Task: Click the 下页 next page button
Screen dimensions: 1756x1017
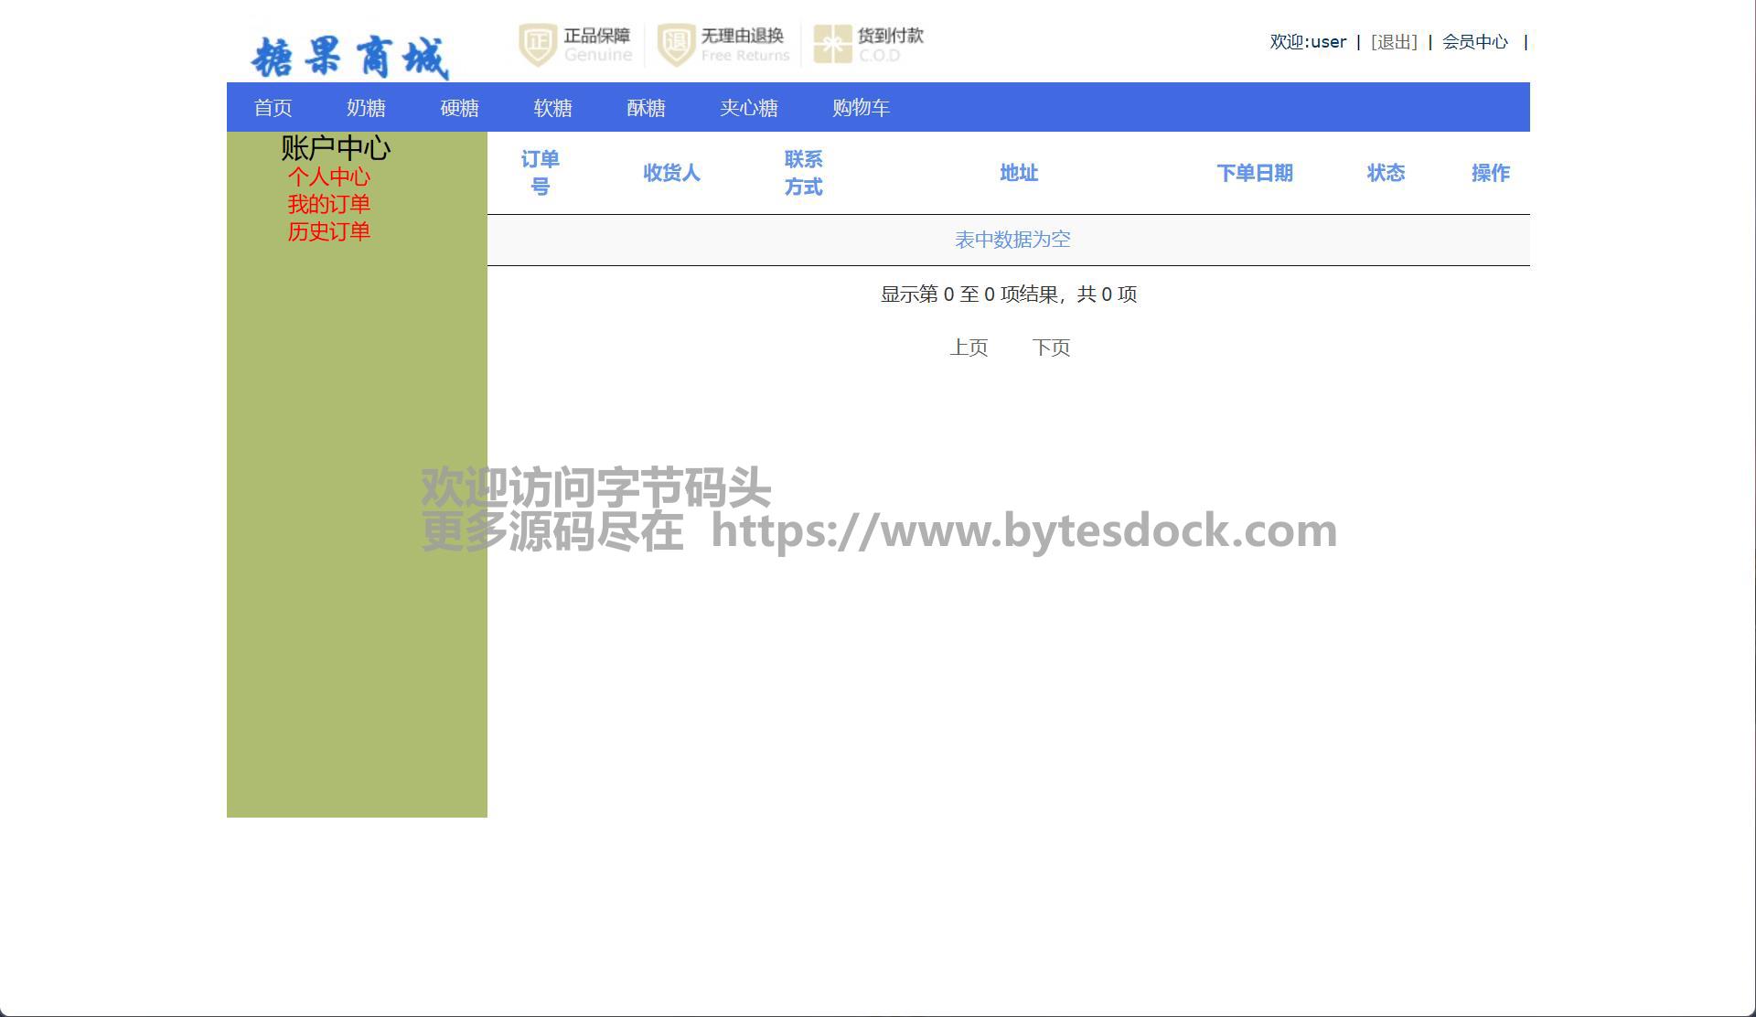Action: point(1051,348)
